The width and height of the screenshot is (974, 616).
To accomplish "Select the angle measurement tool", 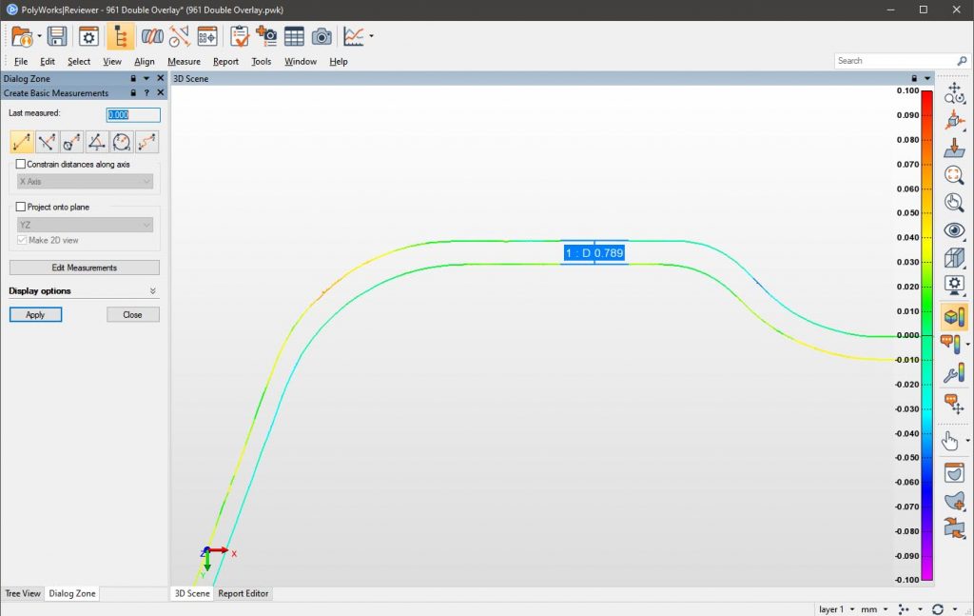I will [96, 141].
